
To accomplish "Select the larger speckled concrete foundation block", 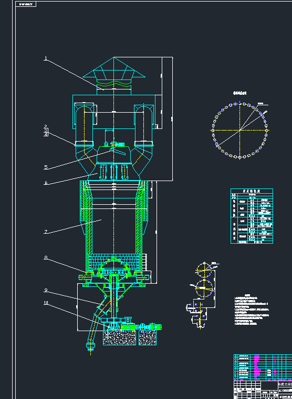I will 119,338.
